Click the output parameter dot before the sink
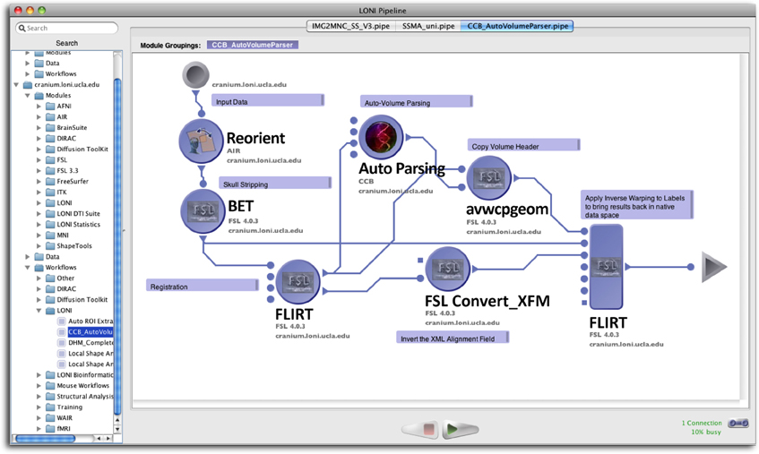The width and height of the screenshot is (759, 454). coord(691,267)
